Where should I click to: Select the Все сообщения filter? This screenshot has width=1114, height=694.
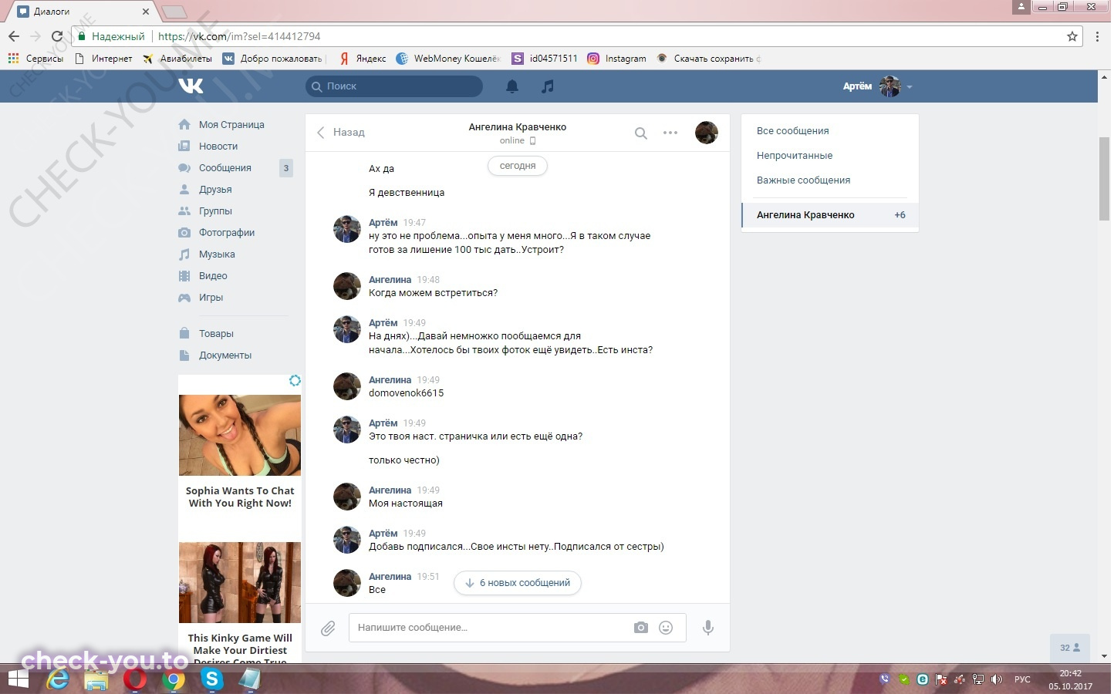point(792,131)
